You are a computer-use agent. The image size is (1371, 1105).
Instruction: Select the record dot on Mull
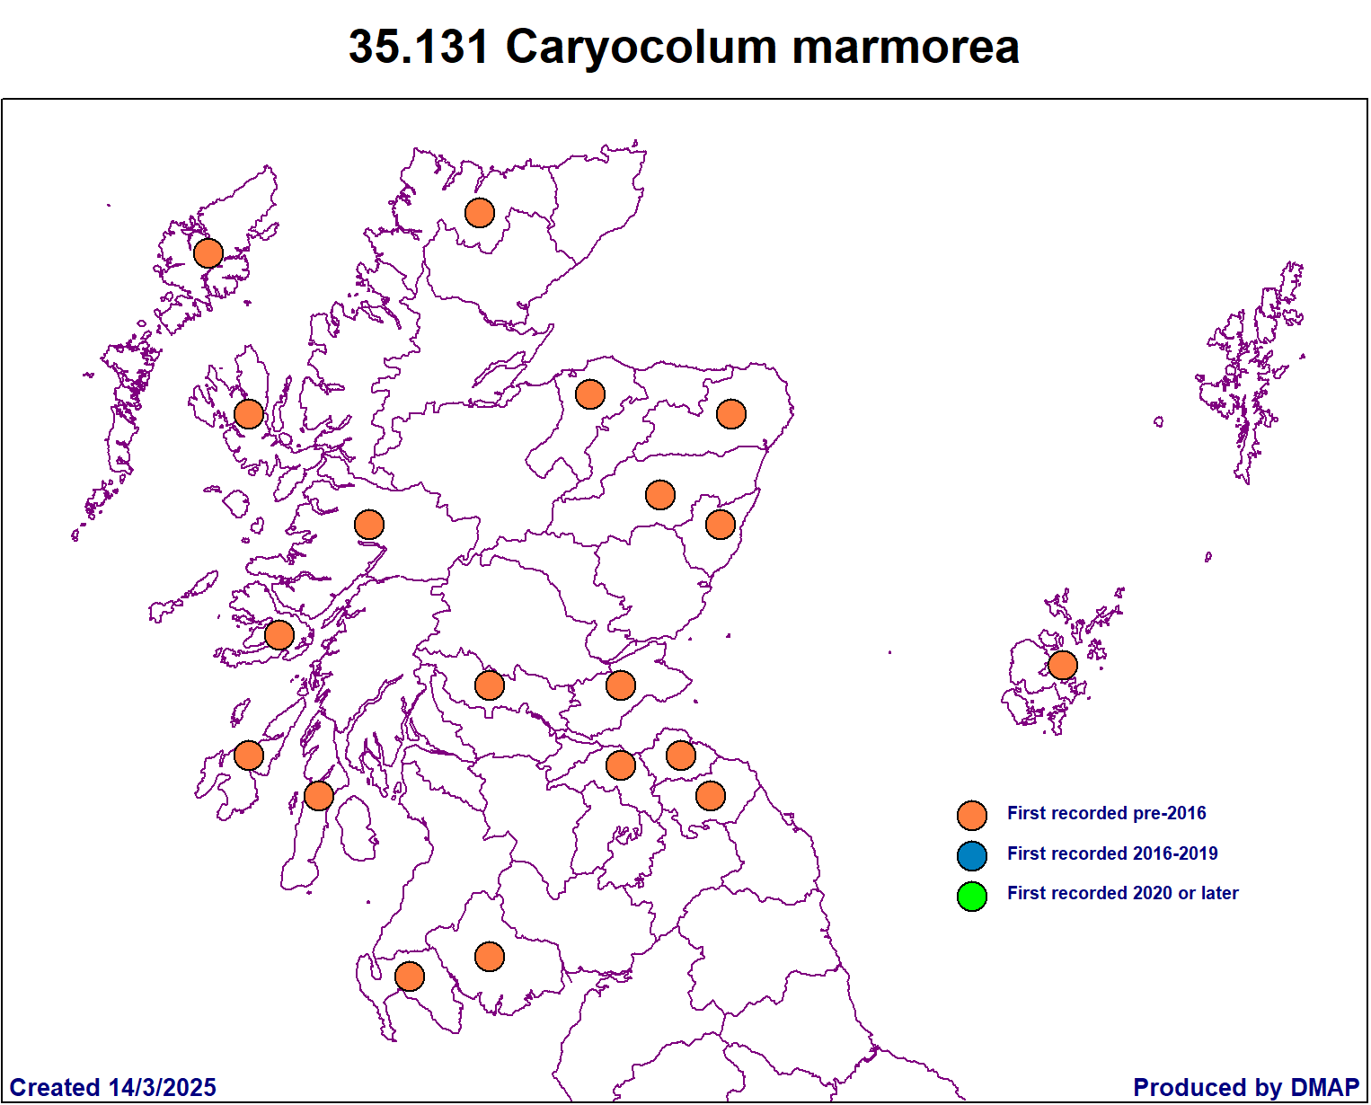(x=279, y=635)
